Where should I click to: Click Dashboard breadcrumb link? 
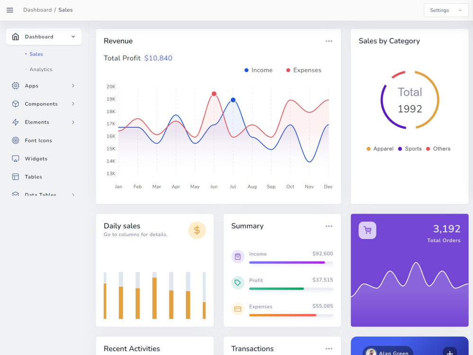tap(37, 10)
